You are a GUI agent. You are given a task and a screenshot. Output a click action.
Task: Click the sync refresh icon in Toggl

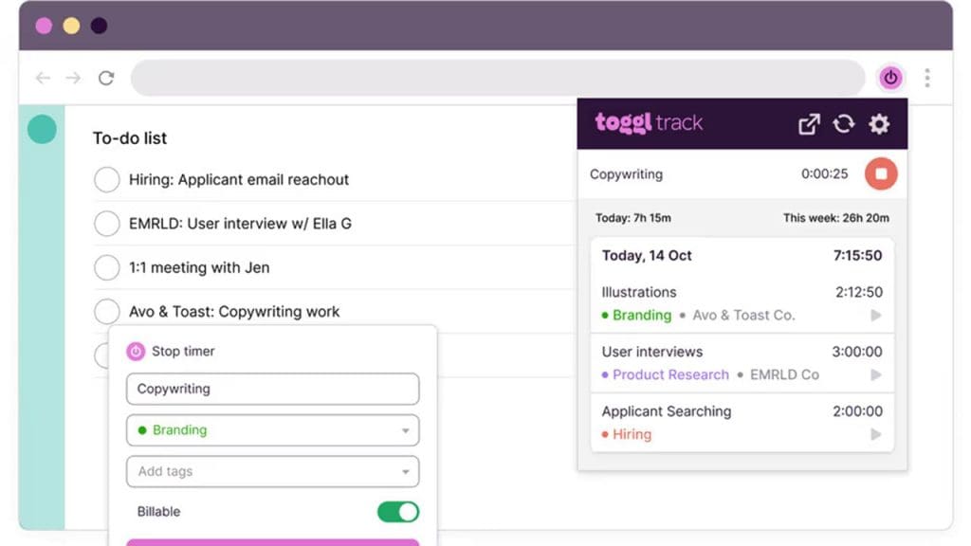click(843, 124)
